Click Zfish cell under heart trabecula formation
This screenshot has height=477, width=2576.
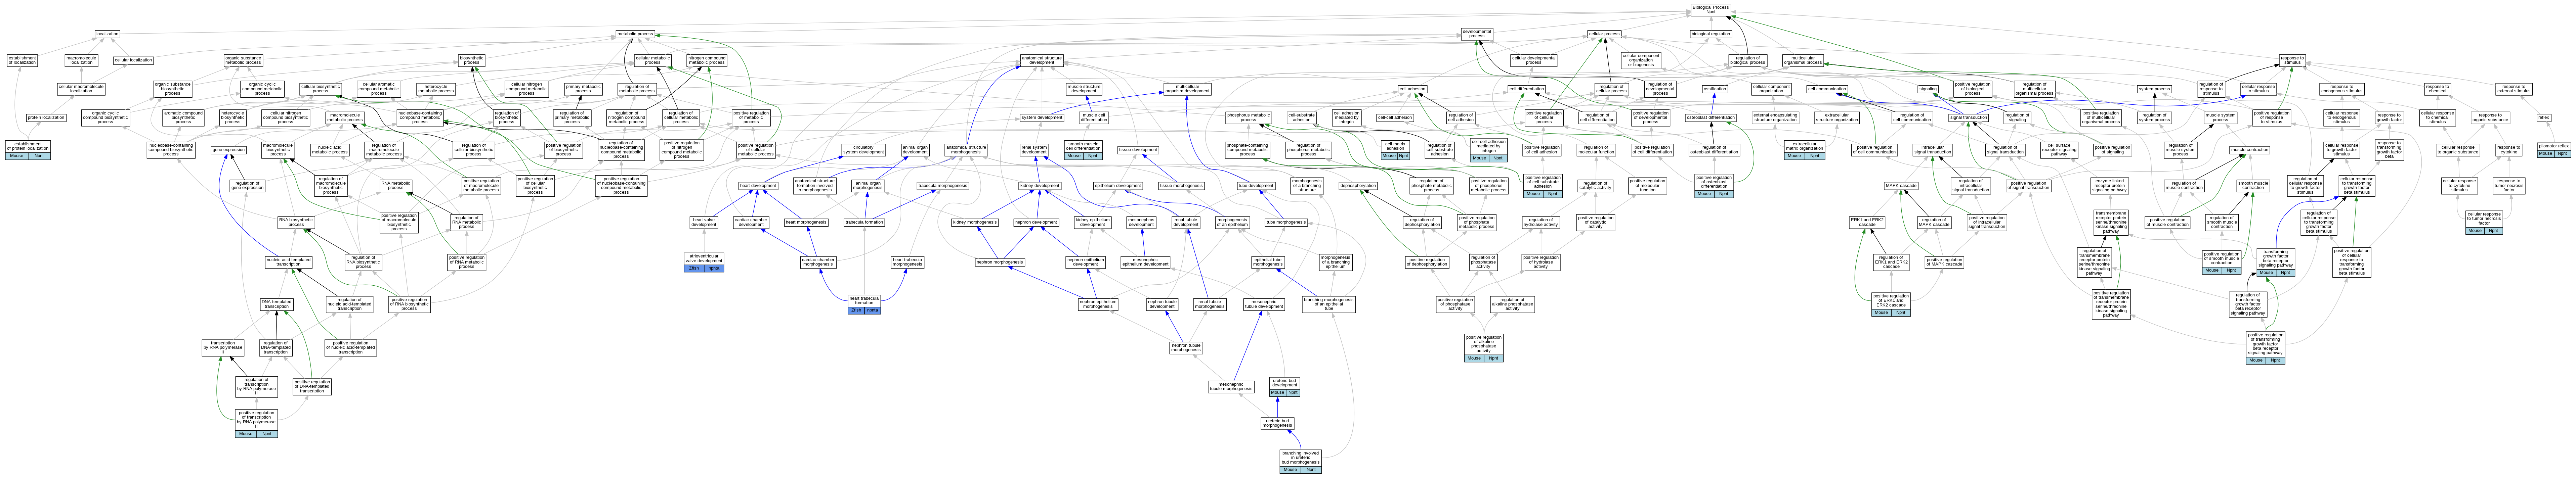pyautogui.click(x=856, y=311)
